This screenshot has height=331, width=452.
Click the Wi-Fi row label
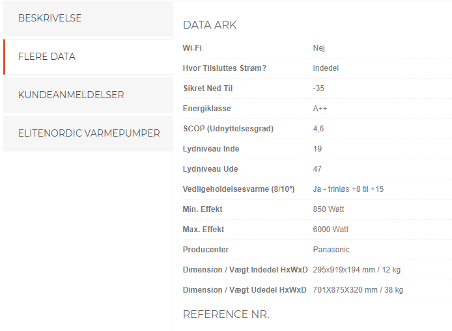[x=192, y=47]
